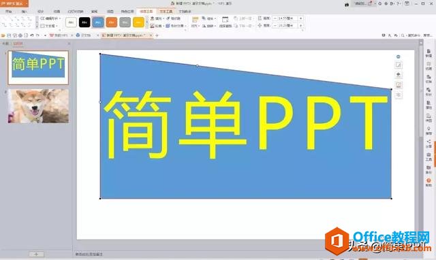The width and height of the screenshot is (436, 260).
Task: Switch to the 设计 ribbon tab
Action: point(41,12)
